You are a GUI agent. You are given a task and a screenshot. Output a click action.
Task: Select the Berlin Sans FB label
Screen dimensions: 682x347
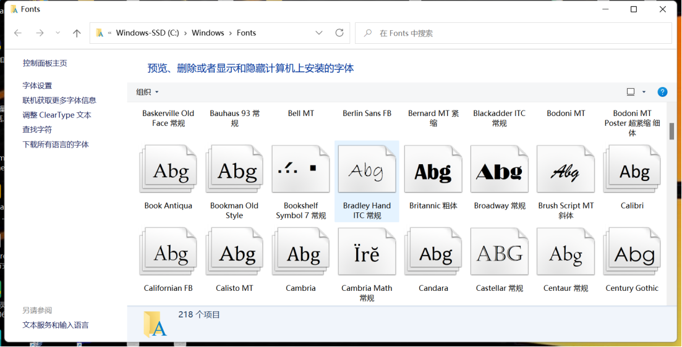(367, 114)
